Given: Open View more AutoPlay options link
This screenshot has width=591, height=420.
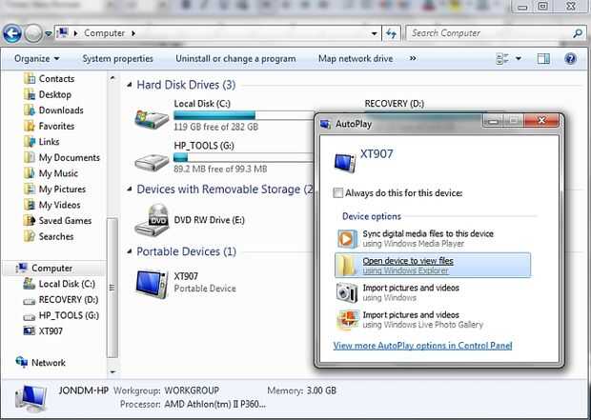Looking at the screenshot, I should 422,346.
